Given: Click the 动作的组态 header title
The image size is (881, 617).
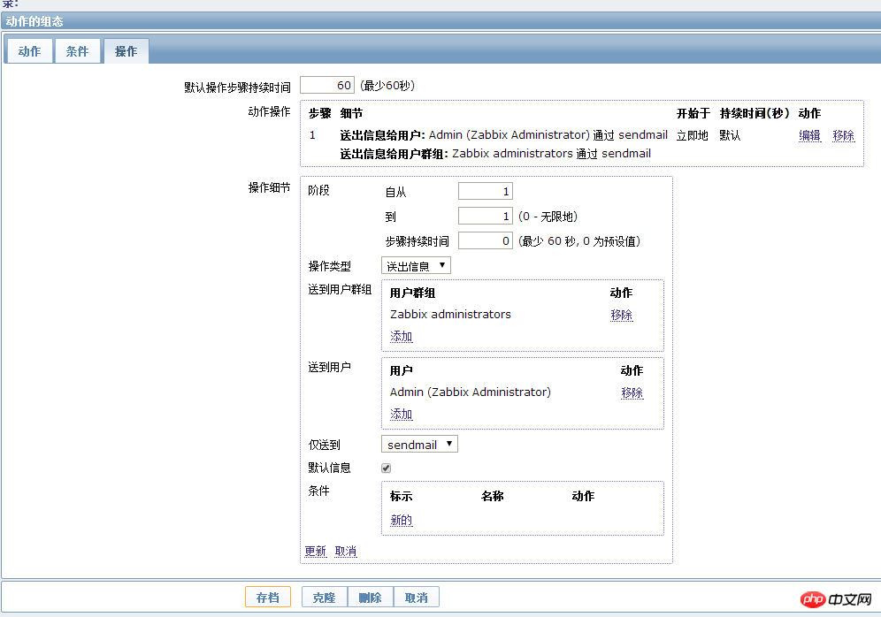Looking at the screenshot, I should [34, 21].
